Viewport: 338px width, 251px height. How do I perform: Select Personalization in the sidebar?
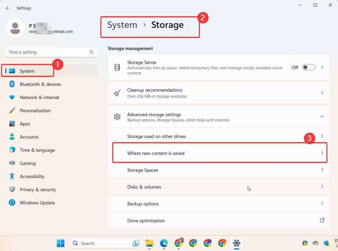[x=35, y=111]
